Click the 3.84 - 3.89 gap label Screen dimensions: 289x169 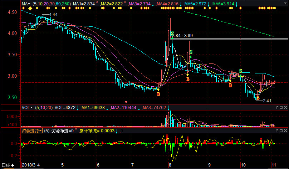183,36
